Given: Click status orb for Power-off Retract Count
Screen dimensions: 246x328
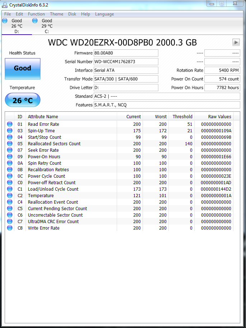Looking at the screenshot, I should click(x=10, y=182).
